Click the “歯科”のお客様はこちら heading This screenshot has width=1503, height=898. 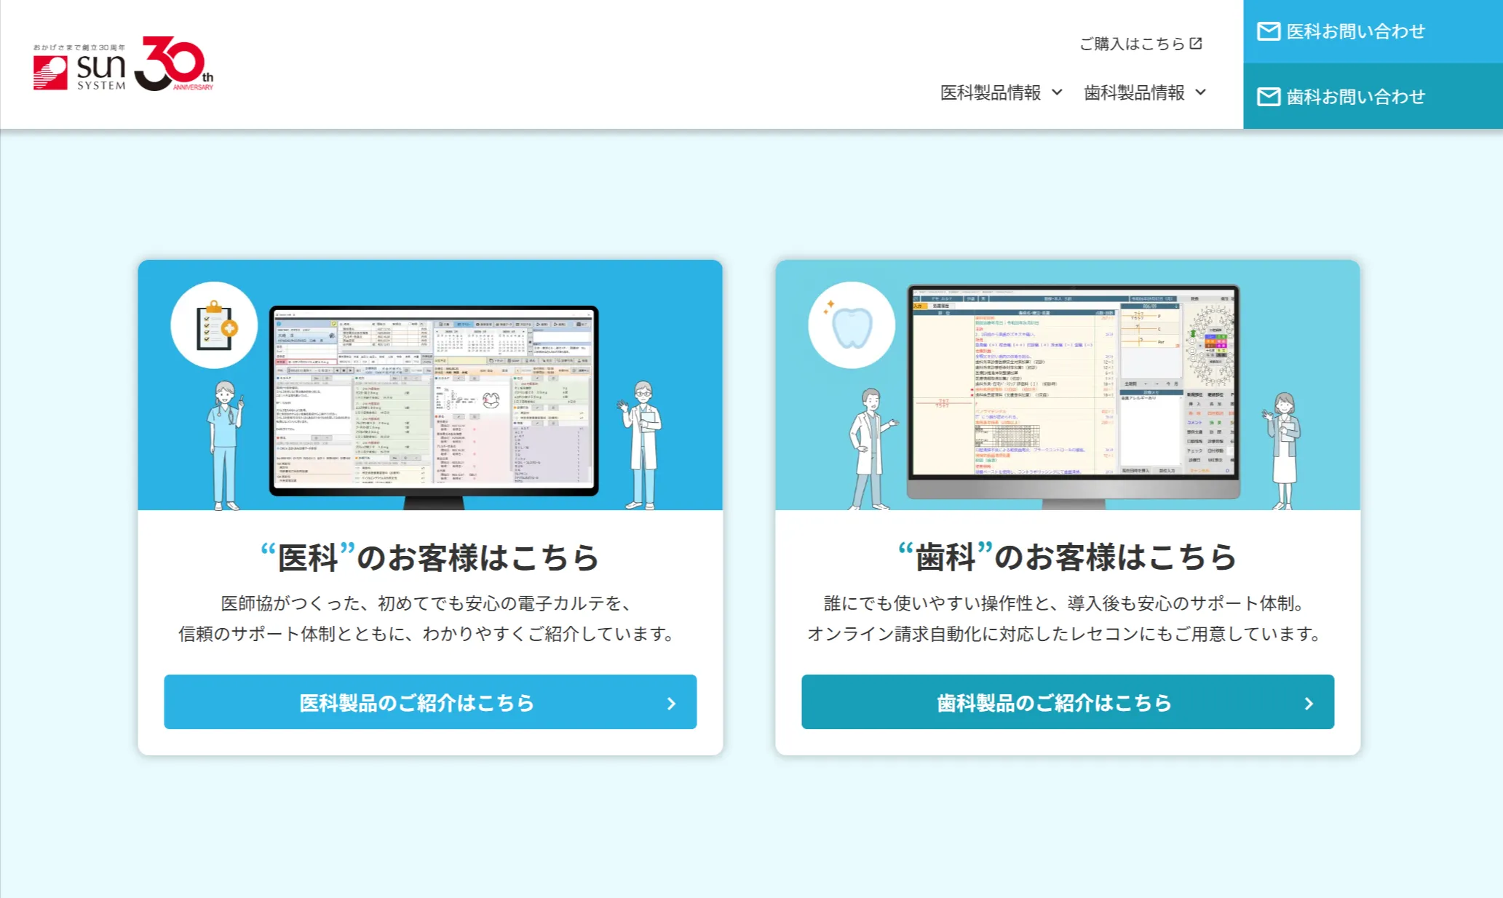click(x=1067, y=557)
